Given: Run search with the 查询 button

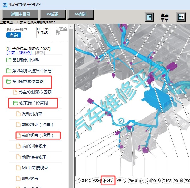Looking at the screenshot, I should pos(14,35).
